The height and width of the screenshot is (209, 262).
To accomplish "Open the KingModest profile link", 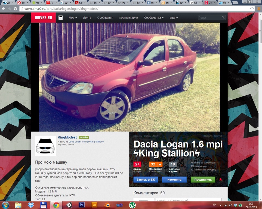I will coord(67,137).
